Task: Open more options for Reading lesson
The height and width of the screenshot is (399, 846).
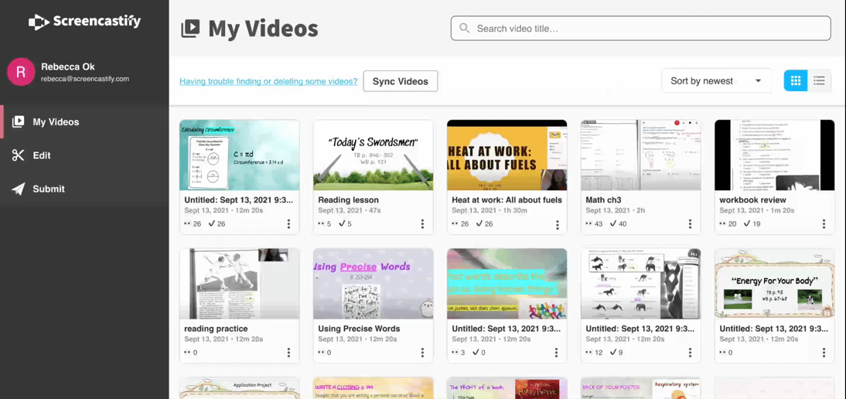Action: [422, 223]
